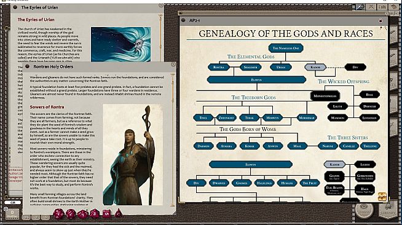Image resolution: width=402 pixels, height=225 pixels.
Task: Click the round bullet icon of AP2-1 window
Action: point(183,20)
